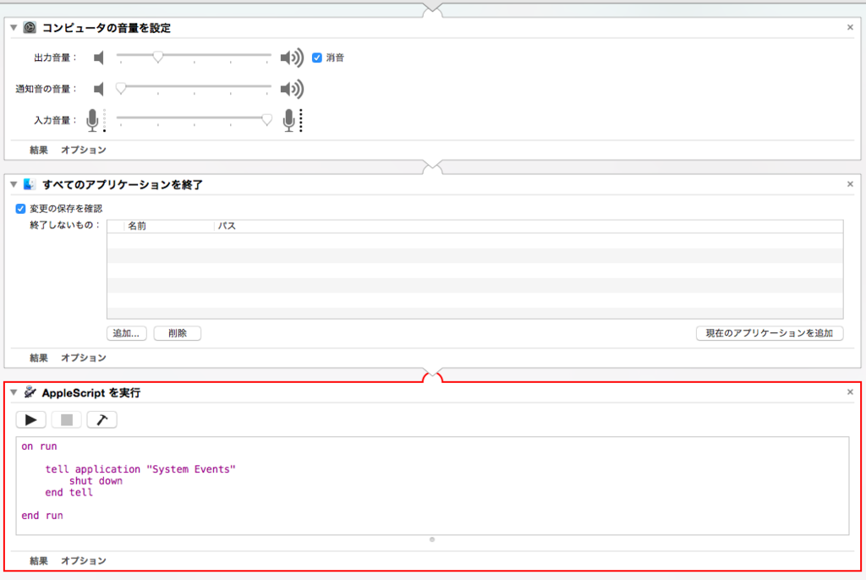Viewport: 866px width, 580px height.
Task: Click the Finder icon on すべてのアプリケーションを終了 action
Action: (30, 184)
